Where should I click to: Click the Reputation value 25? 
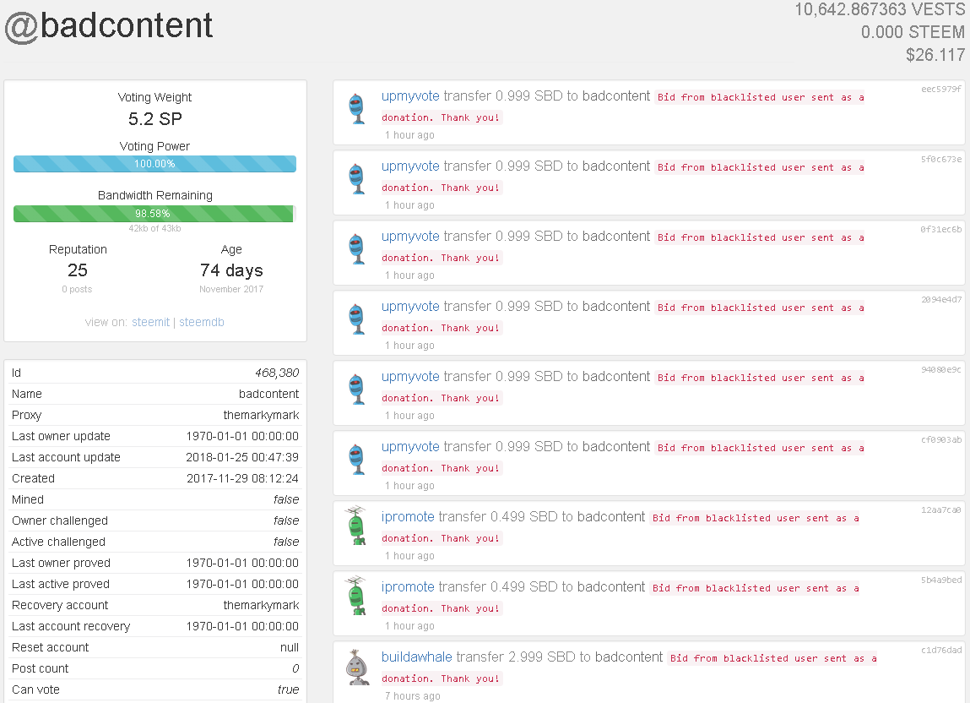pyautogui.click(x=78, y=270)
